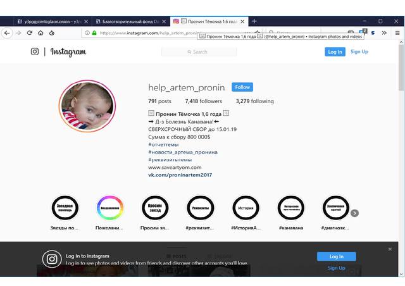405x286 pixels.
Task: Open the #реквизитытемы hashtag
Action: click(170, 159)
